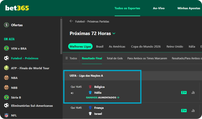The height and width of the screenshot is (119, 202).
Task: Switch to Ao-Vivo section
Action: [159, 8]
